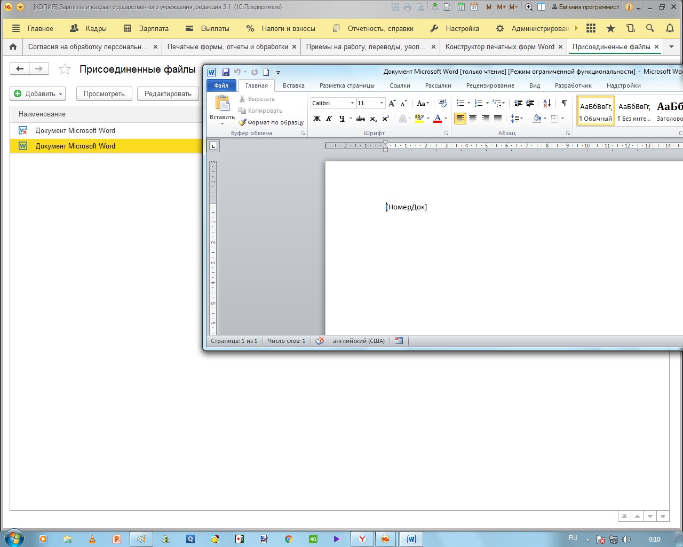Open 1C favorites star in the section bar
This screenshot has width=683, height=547.
coord(610,28)
